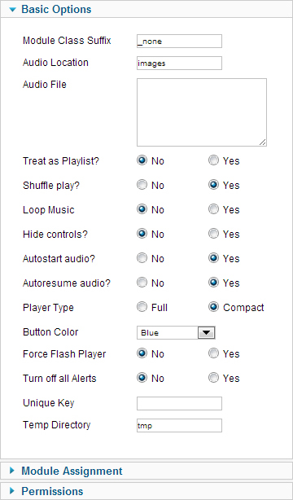This screenshot has width=293, height=500.
Task: Disable Autoresume audio with No
Action: [142, 283]
